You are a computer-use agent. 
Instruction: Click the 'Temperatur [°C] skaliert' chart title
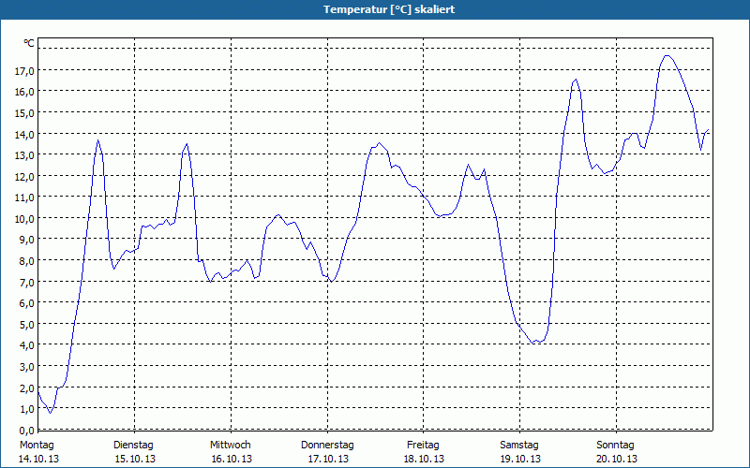[389, 9]
